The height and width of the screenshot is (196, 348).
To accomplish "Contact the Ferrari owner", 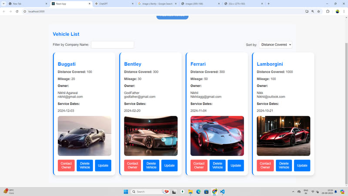I will [199, 166].
